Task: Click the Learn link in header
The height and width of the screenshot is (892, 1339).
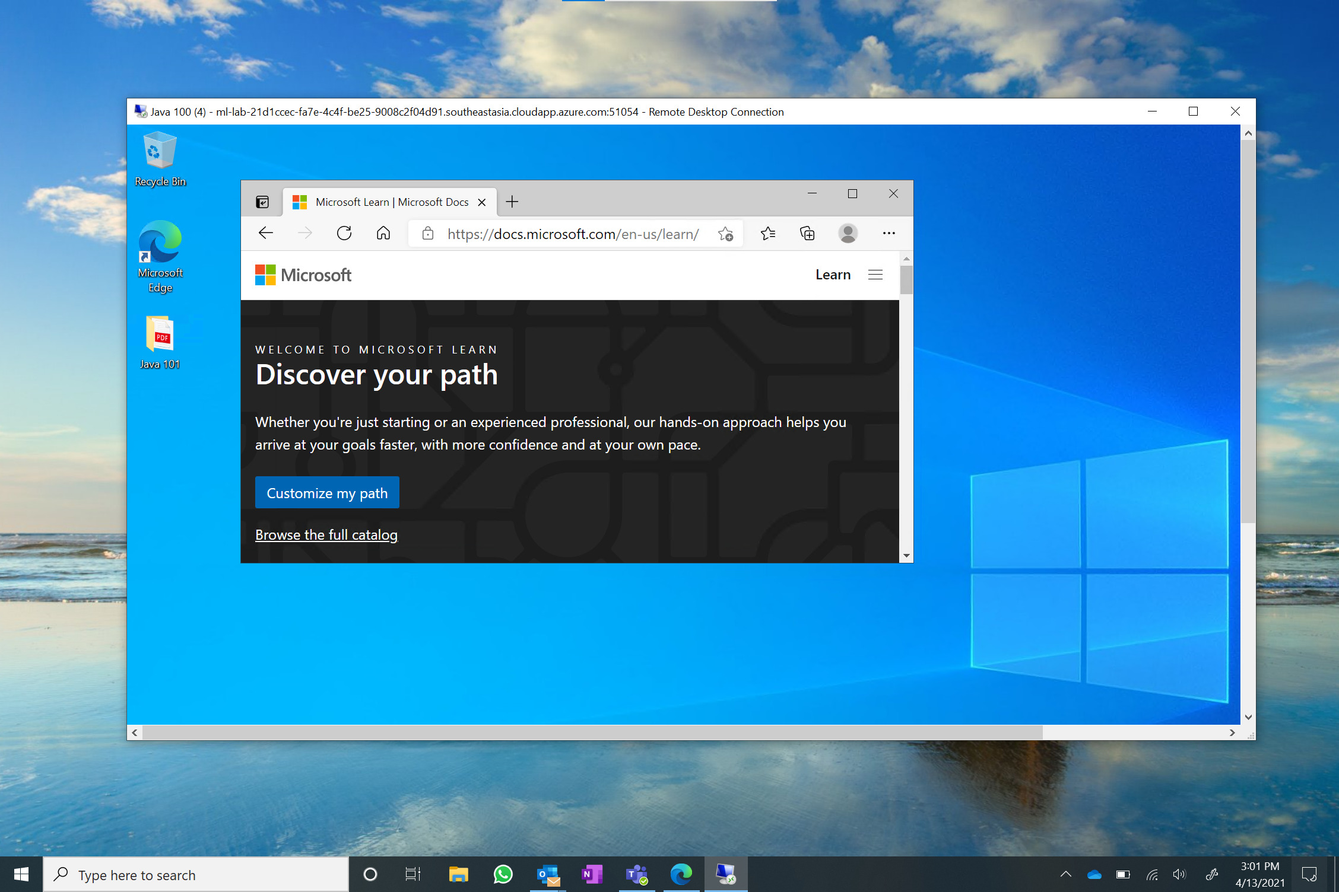Action: coord(833,275)
